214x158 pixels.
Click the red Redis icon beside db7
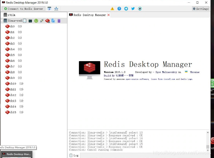click(7, 66)
